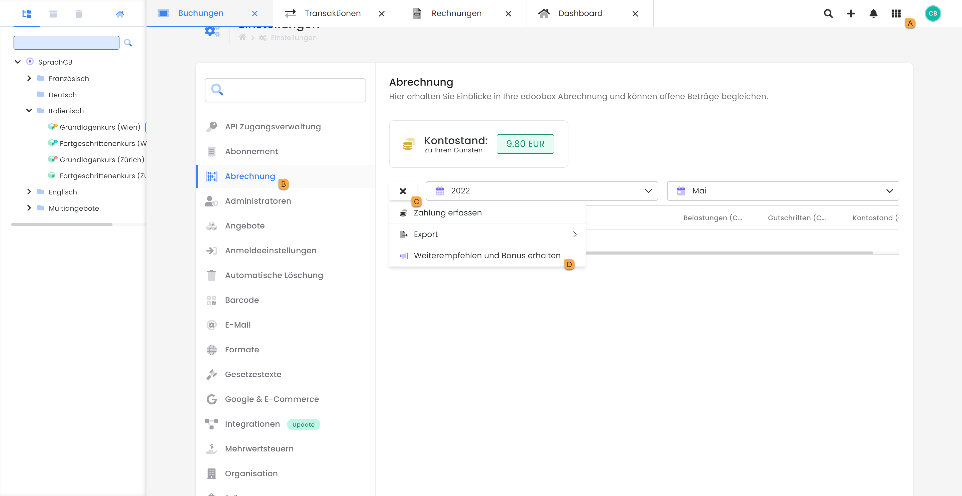Open the trash icon in left panel
The width and height of the screenshot is (962, 496).
[x=78, y=14]
